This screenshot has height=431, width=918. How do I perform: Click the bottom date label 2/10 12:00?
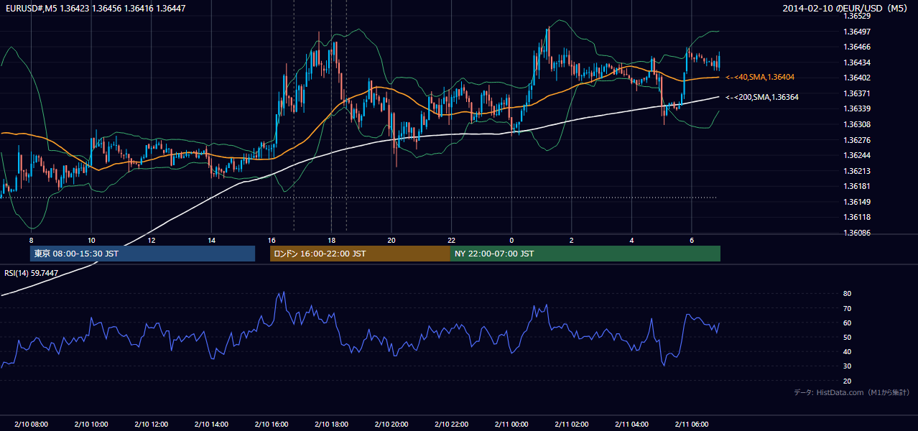[151, 424]
